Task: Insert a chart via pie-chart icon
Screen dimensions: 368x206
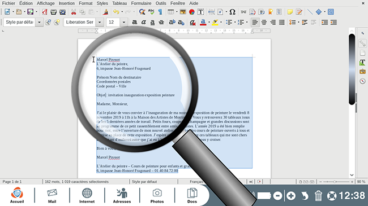Action: point(192,12)
